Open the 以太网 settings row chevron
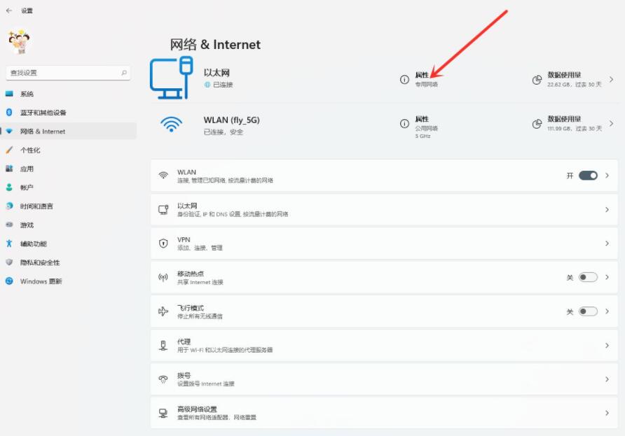625x436 pixels. (x=607, y=209)
